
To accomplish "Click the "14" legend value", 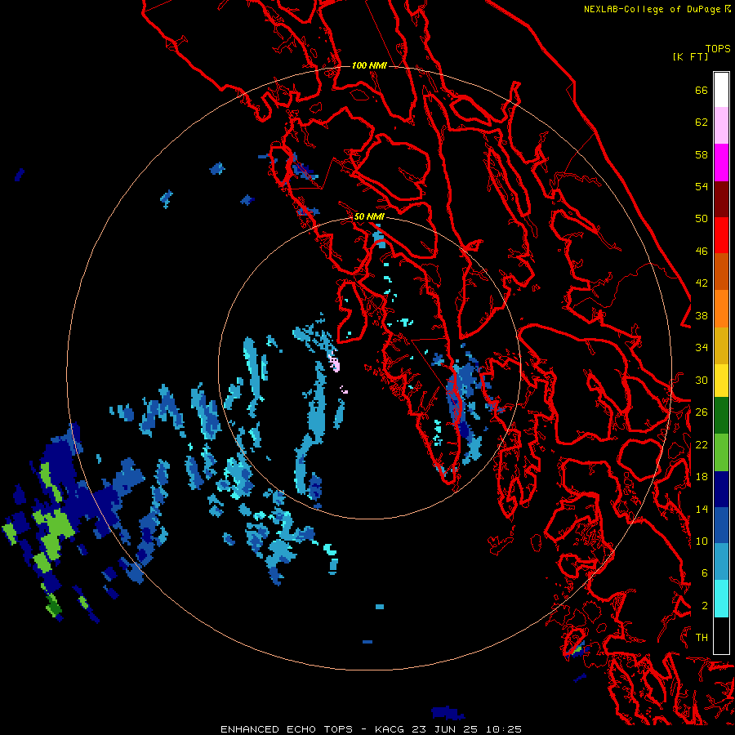I will [702, 509].
